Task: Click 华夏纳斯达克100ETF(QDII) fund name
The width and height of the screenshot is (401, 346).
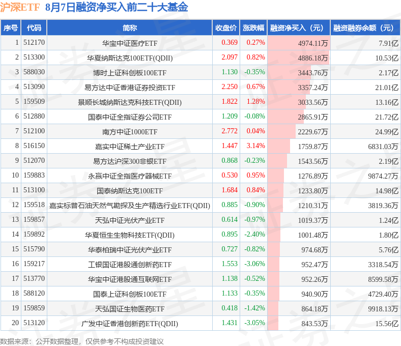Action: click(x=130, y=58)
